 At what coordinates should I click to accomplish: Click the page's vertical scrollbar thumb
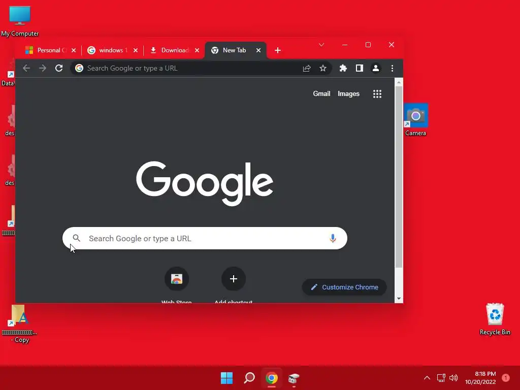(x=399, y=177)
